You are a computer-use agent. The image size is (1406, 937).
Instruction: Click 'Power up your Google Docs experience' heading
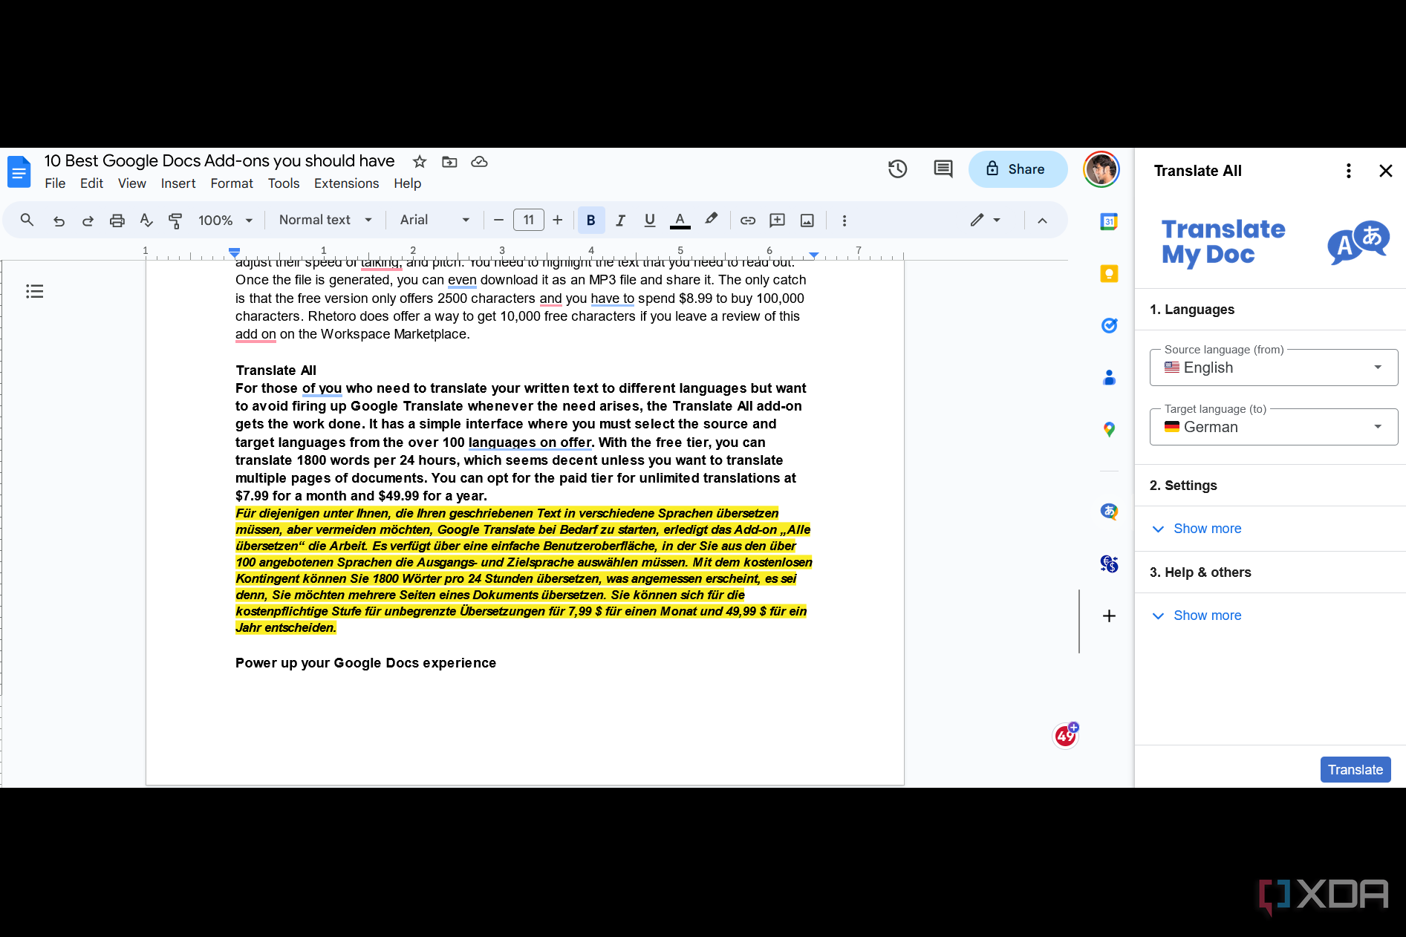(x=365, y=663)
